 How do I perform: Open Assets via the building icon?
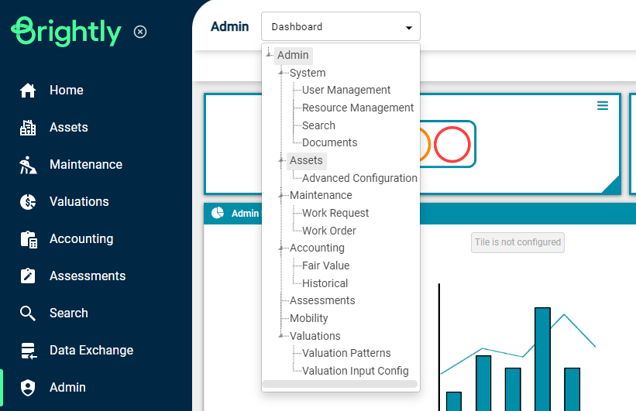point(28,127)
